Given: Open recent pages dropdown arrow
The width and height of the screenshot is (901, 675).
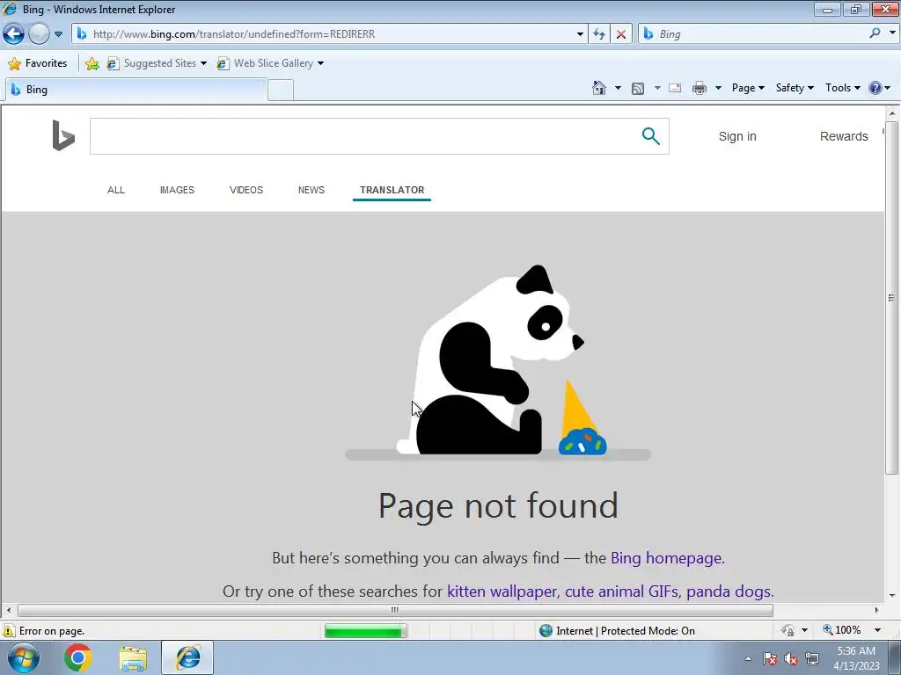Looking at the screenshot, I should [58, 34].
